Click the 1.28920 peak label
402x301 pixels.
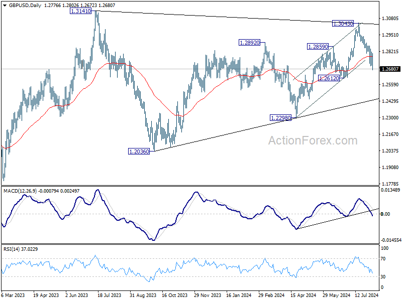[x=249, y=43]
